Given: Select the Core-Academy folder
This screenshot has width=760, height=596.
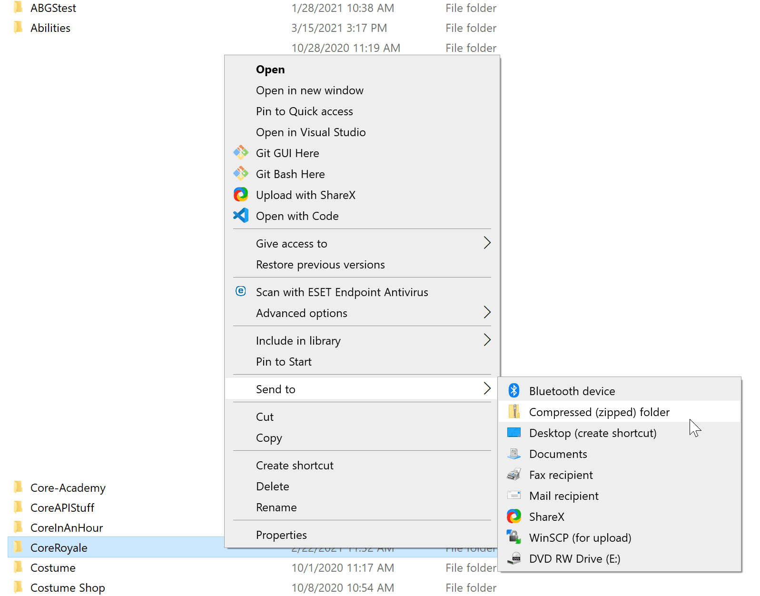Looking at the screenshot, I should tap(68, 488).
